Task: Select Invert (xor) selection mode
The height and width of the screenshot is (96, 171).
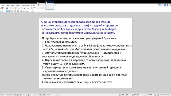Action: pos(18,11)
